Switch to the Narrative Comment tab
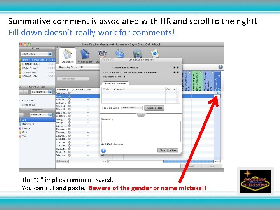 [116, 83]
